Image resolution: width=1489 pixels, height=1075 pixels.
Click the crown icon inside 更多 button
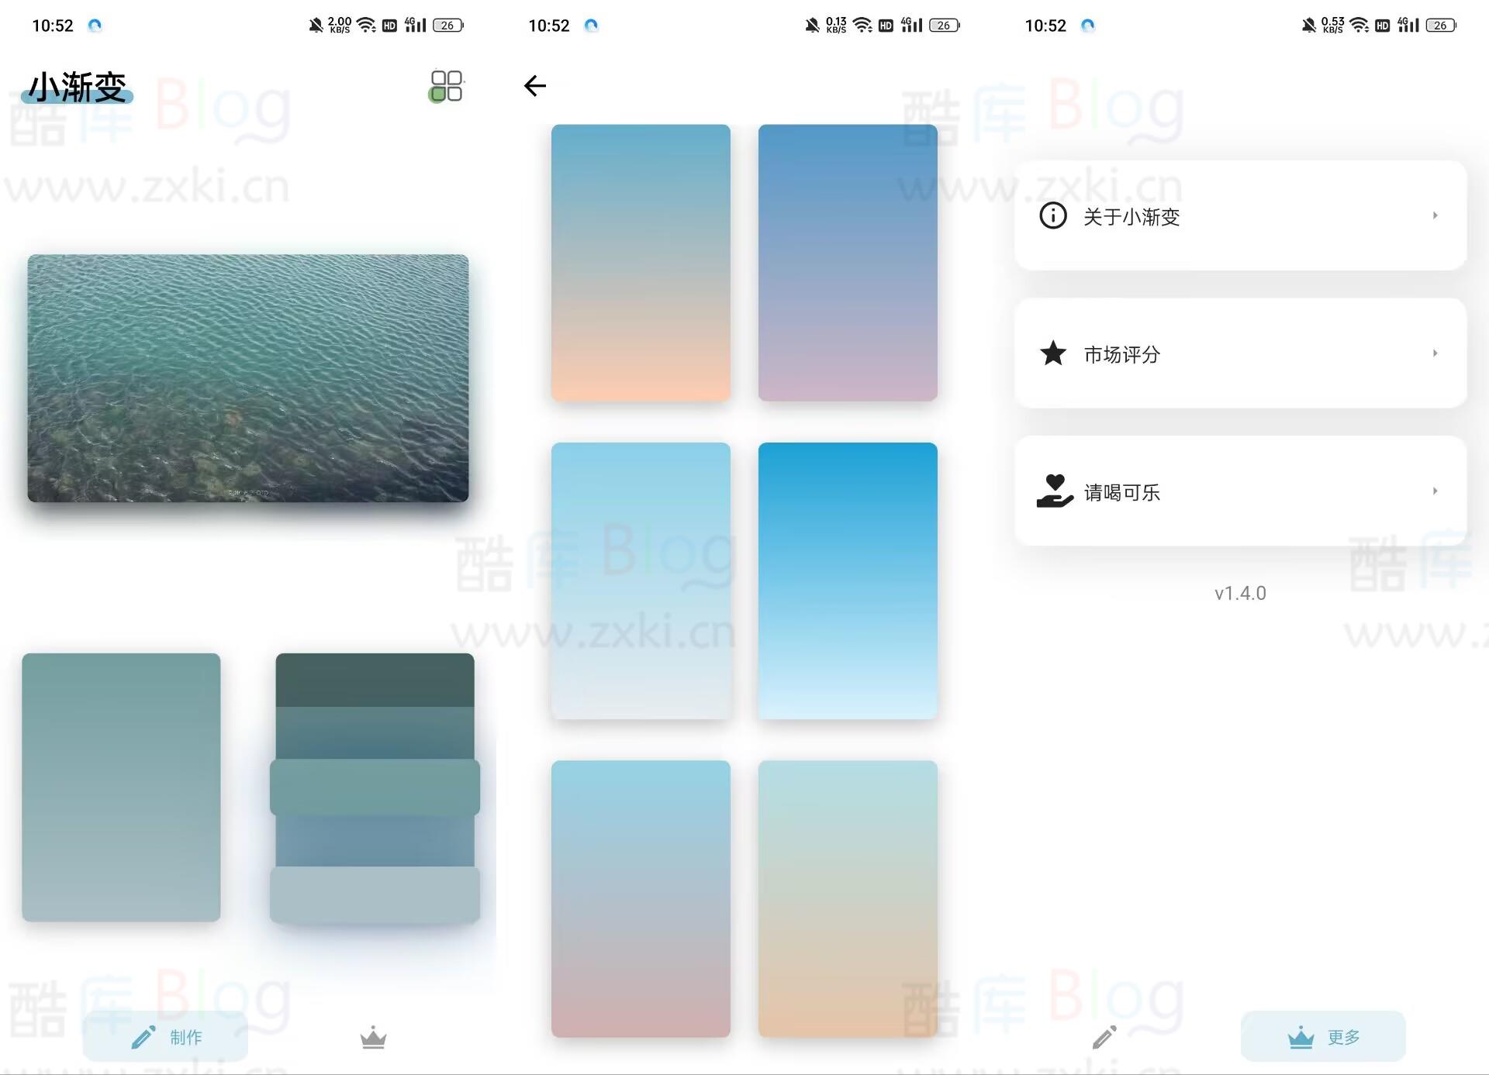pos(1300,1036)
